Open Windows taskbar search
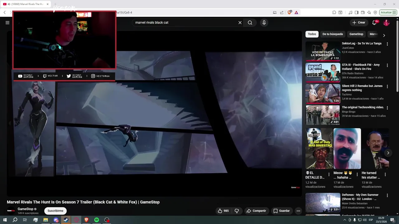This screenshot has height=224, width=399. (15, 220)
